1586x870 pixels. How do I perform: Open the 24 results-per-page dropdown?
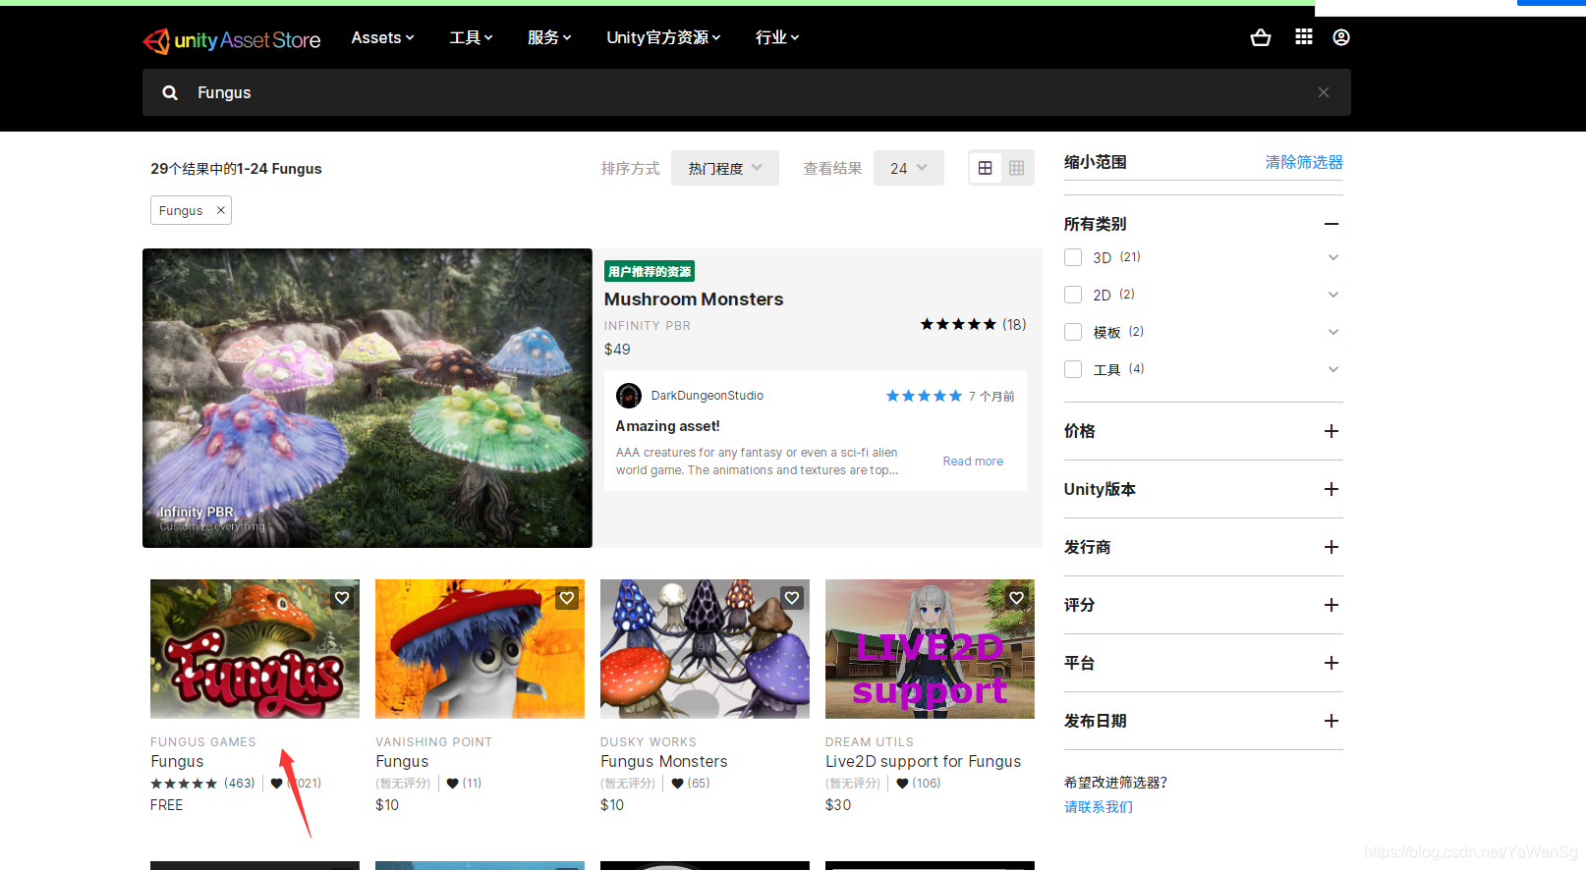pos(909,168)
